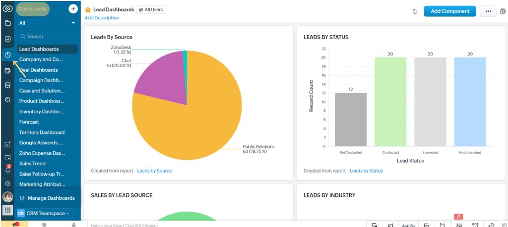Click the refresh dashboard icon

tap(415, 11)
